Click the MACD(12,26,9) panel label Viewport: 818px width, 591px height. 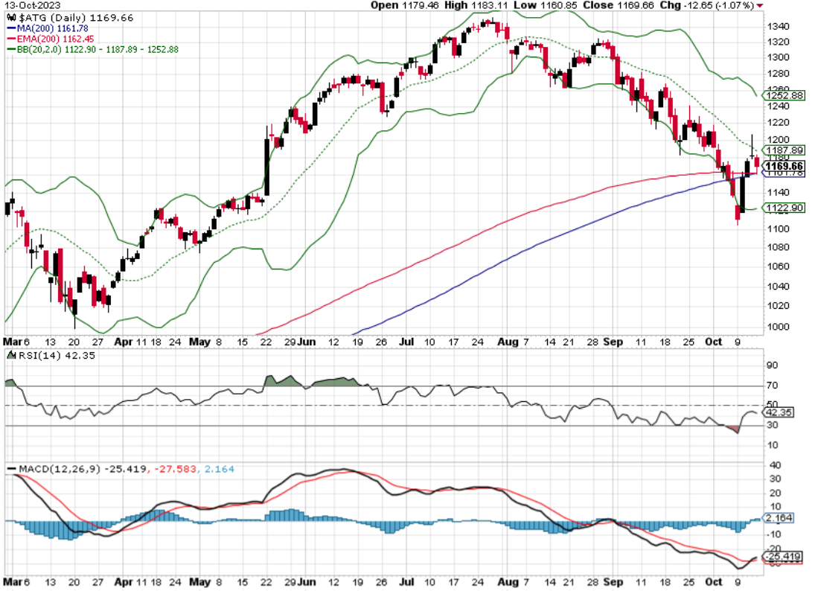60,469
